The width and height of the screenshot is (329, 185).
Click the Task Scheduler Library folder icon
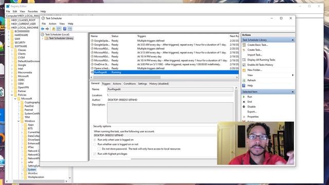(x=47, y=39)
